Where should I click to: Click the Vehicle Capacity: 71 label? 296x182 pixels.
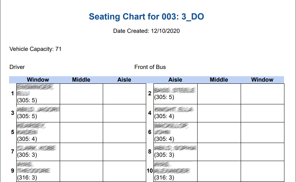tap(35, 49)
